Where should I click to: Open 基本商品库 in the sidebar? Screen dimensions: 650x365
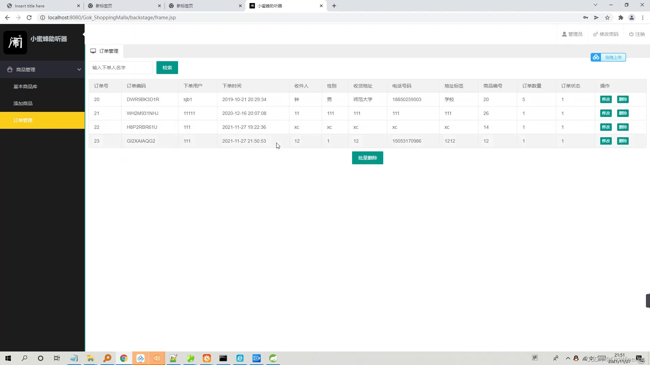click(x=25, y=87)
